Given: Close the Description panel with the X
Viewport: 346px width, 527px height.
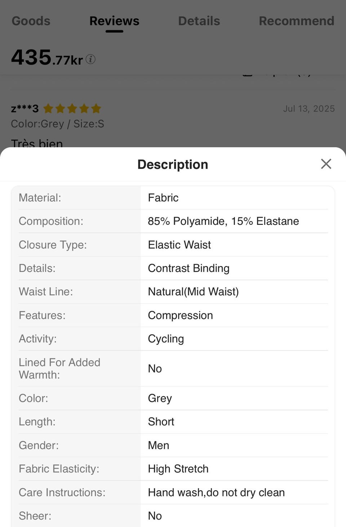Looking at the screenshot, I should (x=326, y=164).
